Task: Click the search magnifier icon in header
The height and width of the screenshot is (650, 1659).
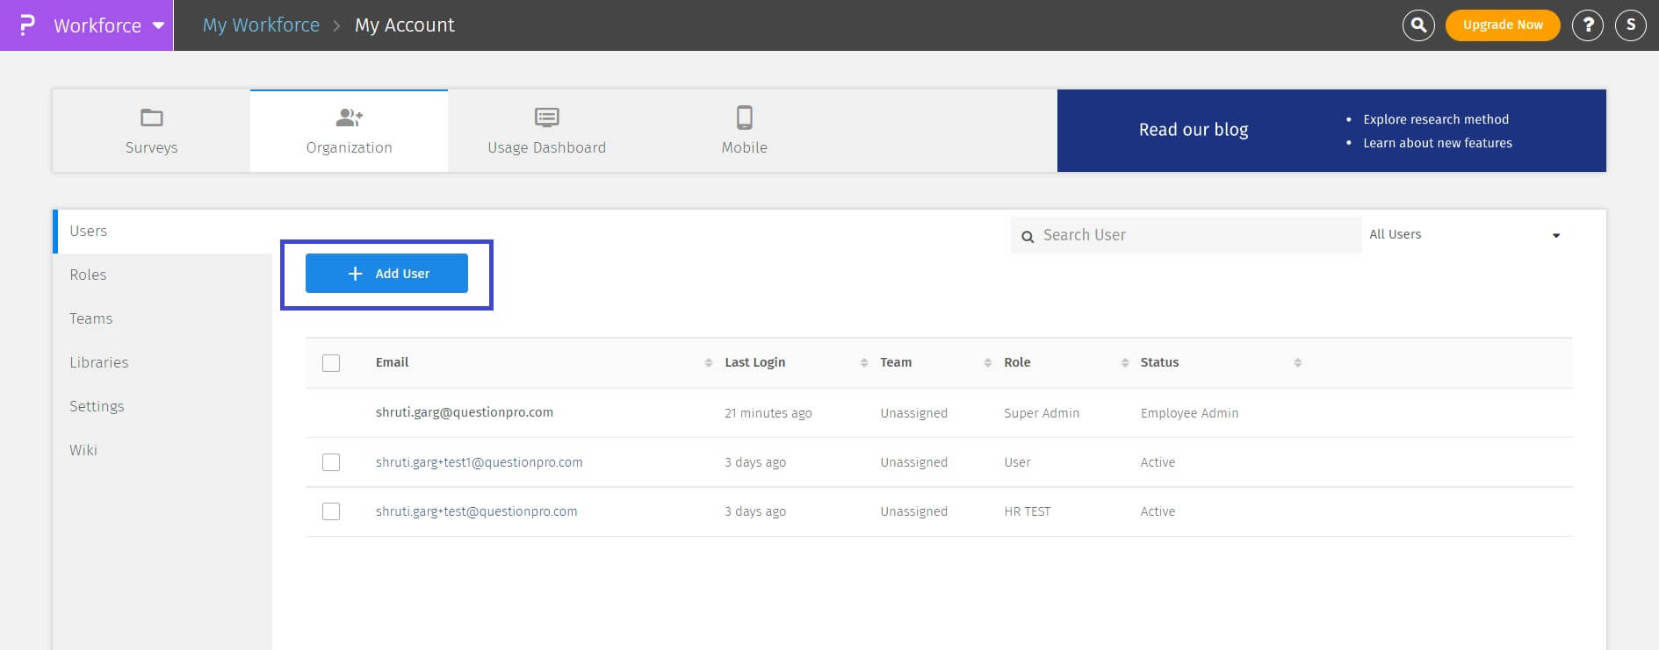Action: coord(1418,25)
